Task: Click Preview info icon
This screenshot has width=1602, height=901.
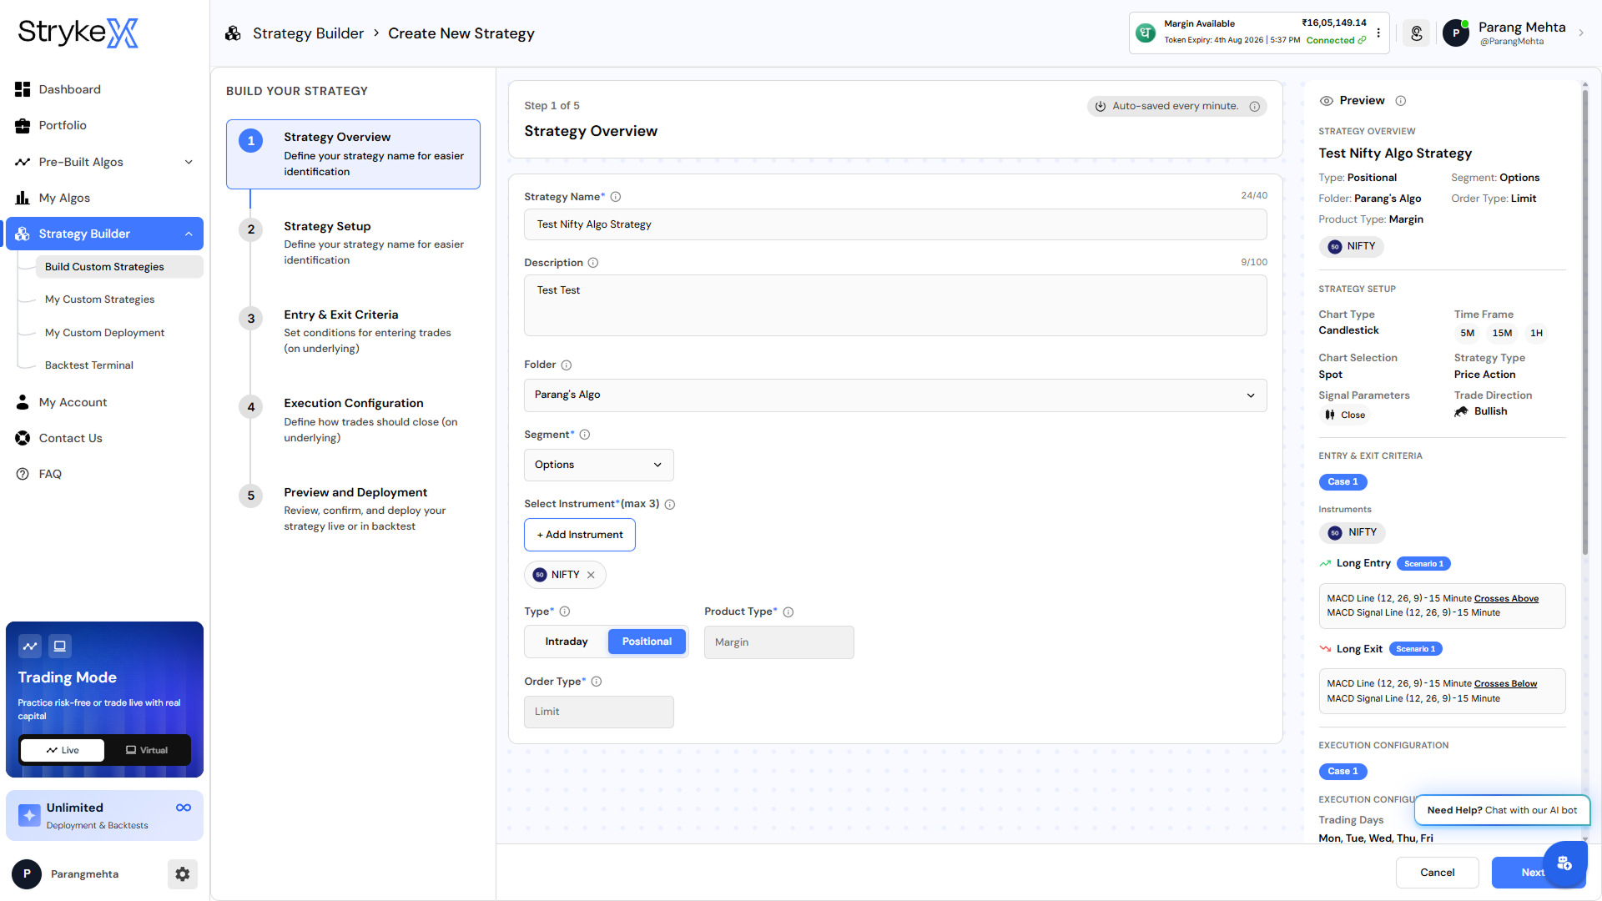Action: [x=1401, y=101]
